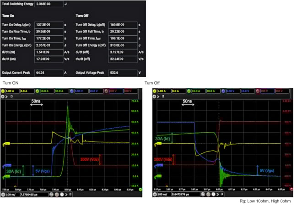297x206 pixels.
Task: Click the 5.6472676 µs delay field
Action: pyautogui.click(x=185, y=194)
